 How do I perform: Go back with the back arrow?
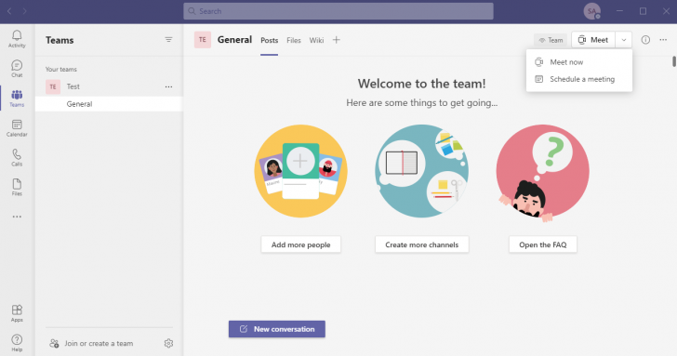point(9,11)
